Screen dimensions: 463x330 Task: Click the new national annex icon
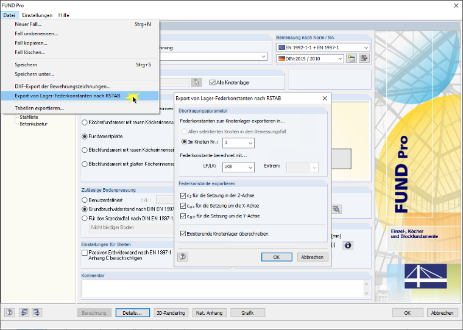(351, 58)
